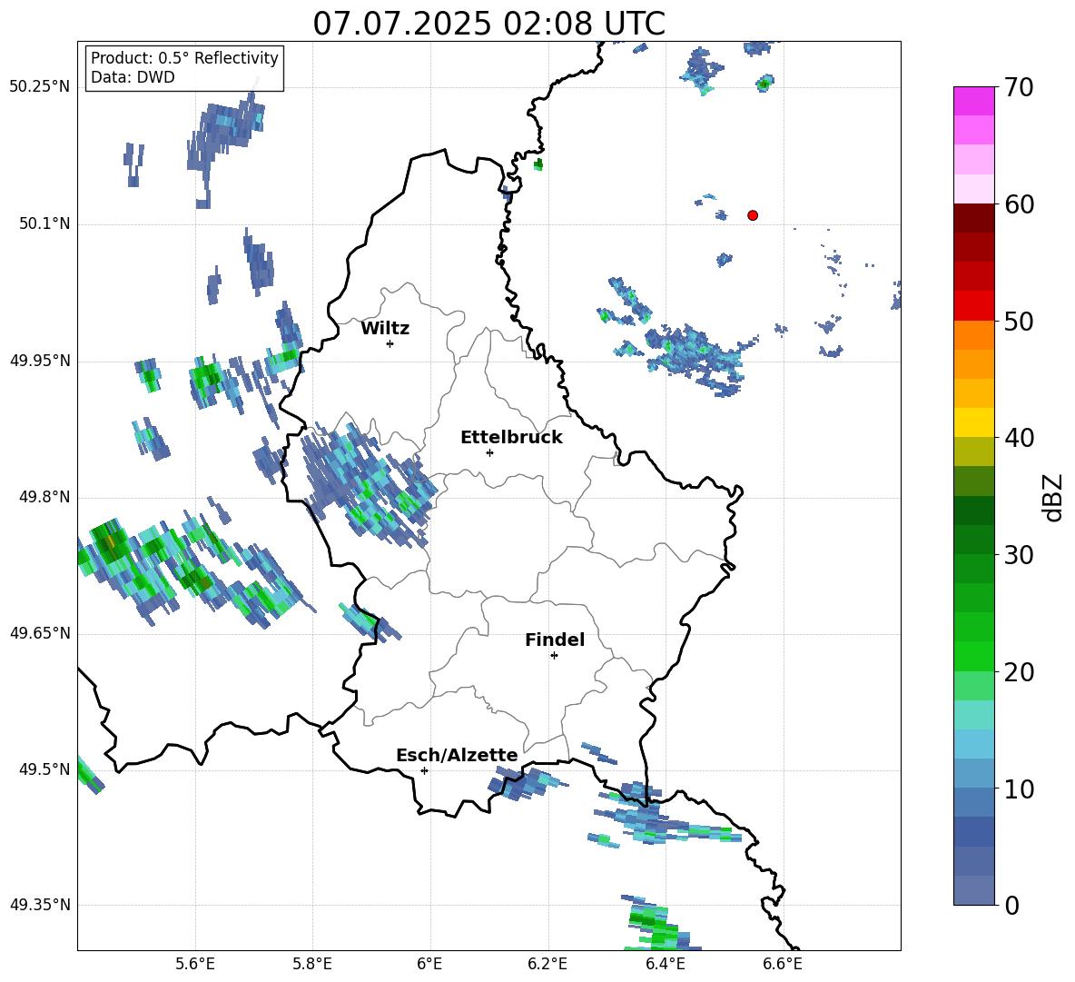Click the Product: 0.5° Reflectivity text
This screenshot has width=1075, height=982.
pos(184,58)
